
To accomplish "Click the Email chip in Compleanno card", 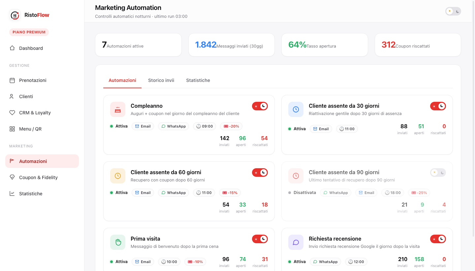I will pos(143,126).
